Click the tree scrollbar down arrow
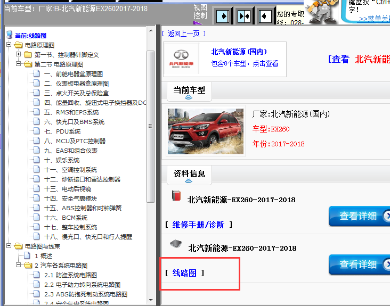The height and width of the screenshot is (306, 390). 150,300
